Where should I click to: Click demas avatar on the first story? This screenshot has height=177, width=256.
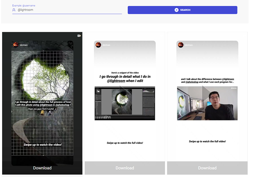coord(16,44)
